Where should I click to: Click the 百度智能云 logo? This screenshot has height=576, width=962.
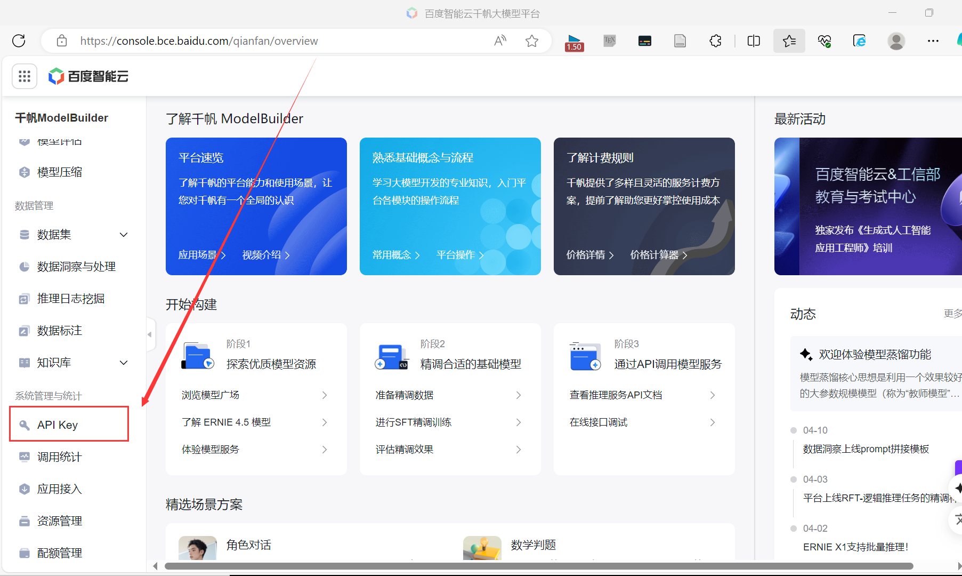coord(88,76)
